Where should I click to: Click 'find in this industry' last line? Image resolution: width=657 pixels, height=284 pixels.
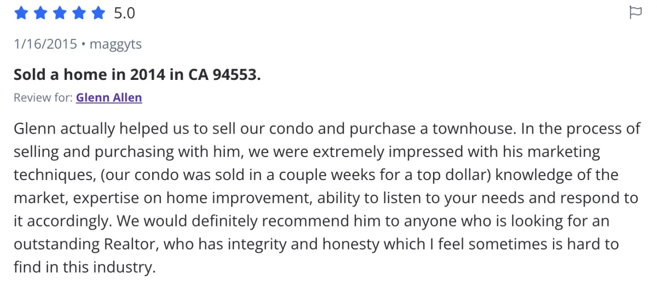pyautogui.click(x=84, y=268)
